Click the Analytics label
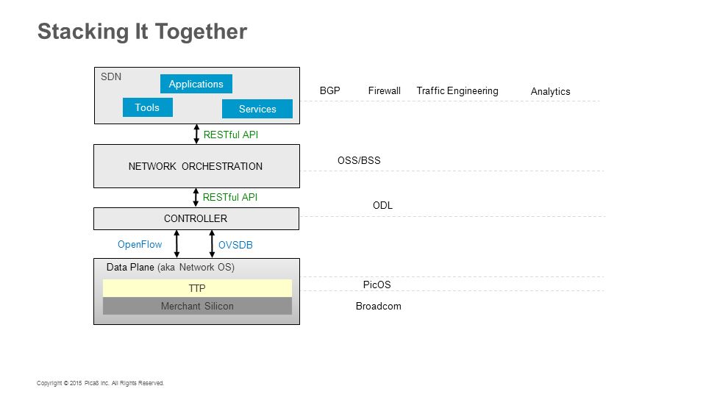The height and width of the screenshot is (397, 706). click(x=550, y=92)
